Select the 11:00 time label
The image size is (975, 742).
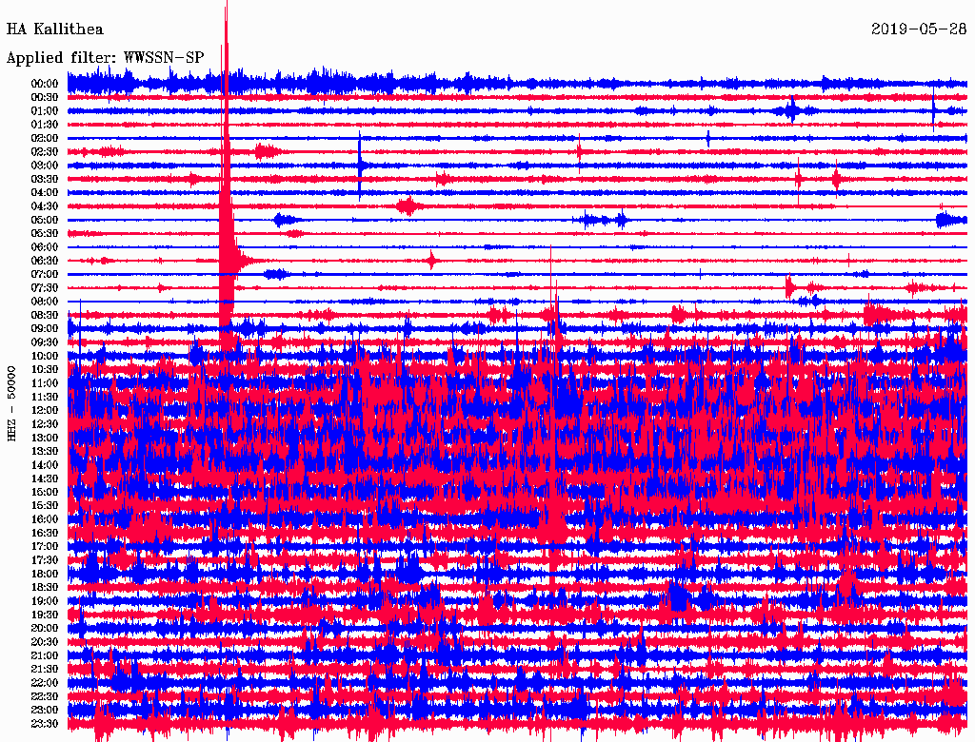[45, 383]
